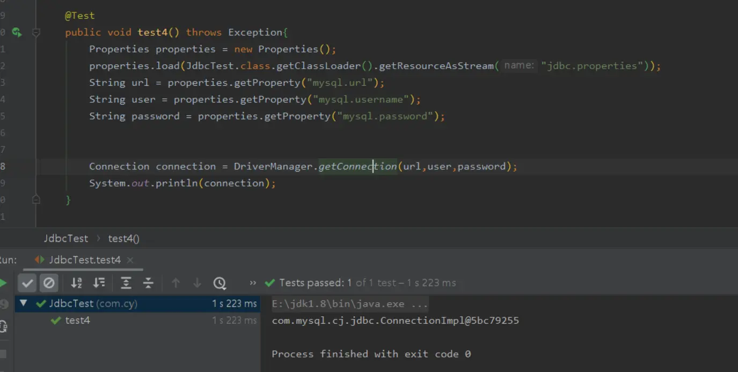Toggle the Show Passed checkmark button
This screenshot has height=372, width=738.
[x=27, y=283]
